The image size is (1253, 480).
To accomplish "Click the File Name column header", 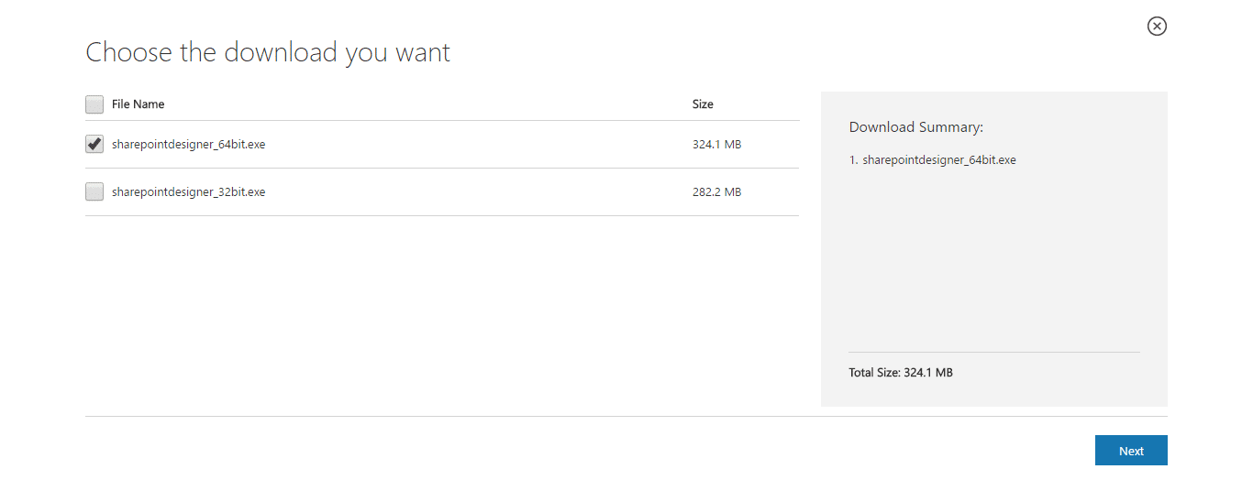I will (139, 104).
